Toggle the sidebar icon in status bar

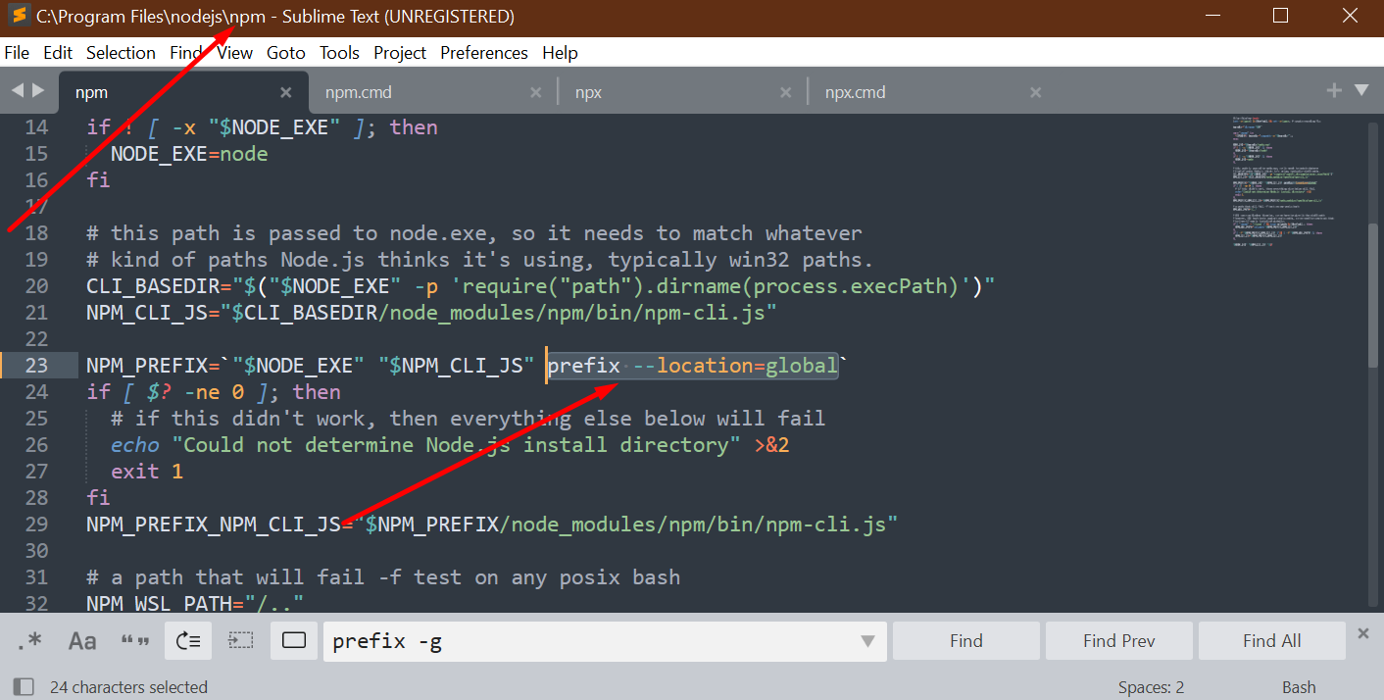point(24,687)
